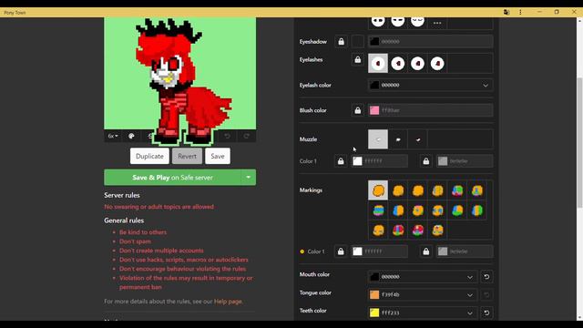This screenshot has height=328, width=583.
Task: Expand the Mouth color dropdown
Action: point(470,277)
